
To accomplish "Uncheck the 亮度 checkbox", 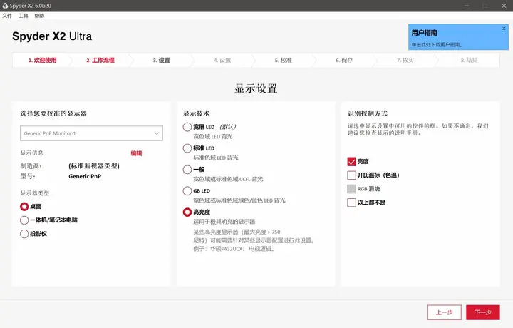I will [352, 162].
